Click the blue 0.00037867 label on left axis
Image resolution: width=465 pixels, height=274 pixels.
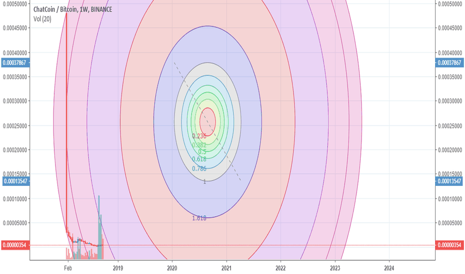[15, 63]
